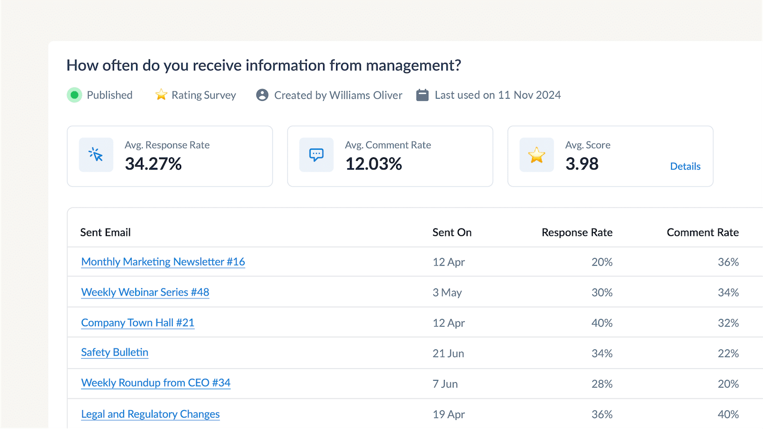Click the Response Rate column header
This screenshot has height=429, width=763.
(577, 232)
